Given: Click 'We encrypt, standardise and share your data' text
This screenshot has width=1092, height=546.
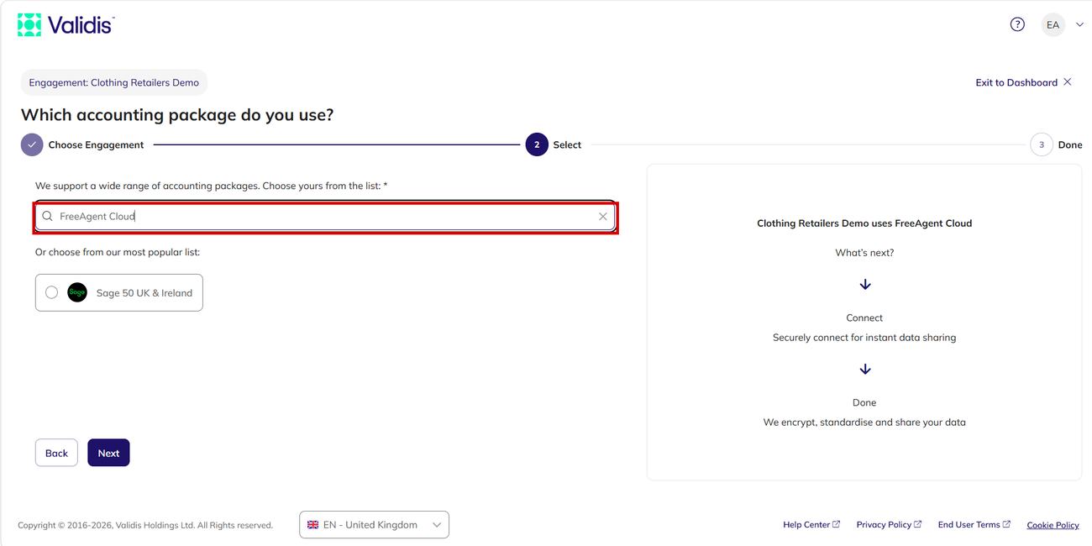Looking at the screenshot, I should [x=864, y=423].
